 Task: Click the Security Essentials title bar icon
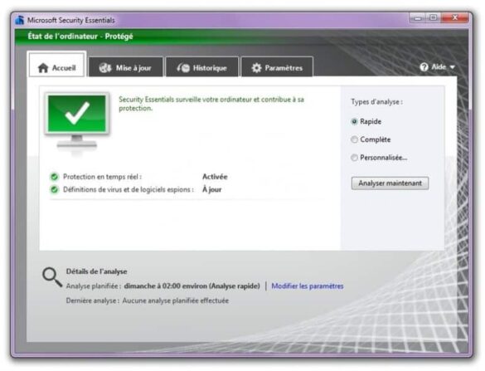pos(20,20)
